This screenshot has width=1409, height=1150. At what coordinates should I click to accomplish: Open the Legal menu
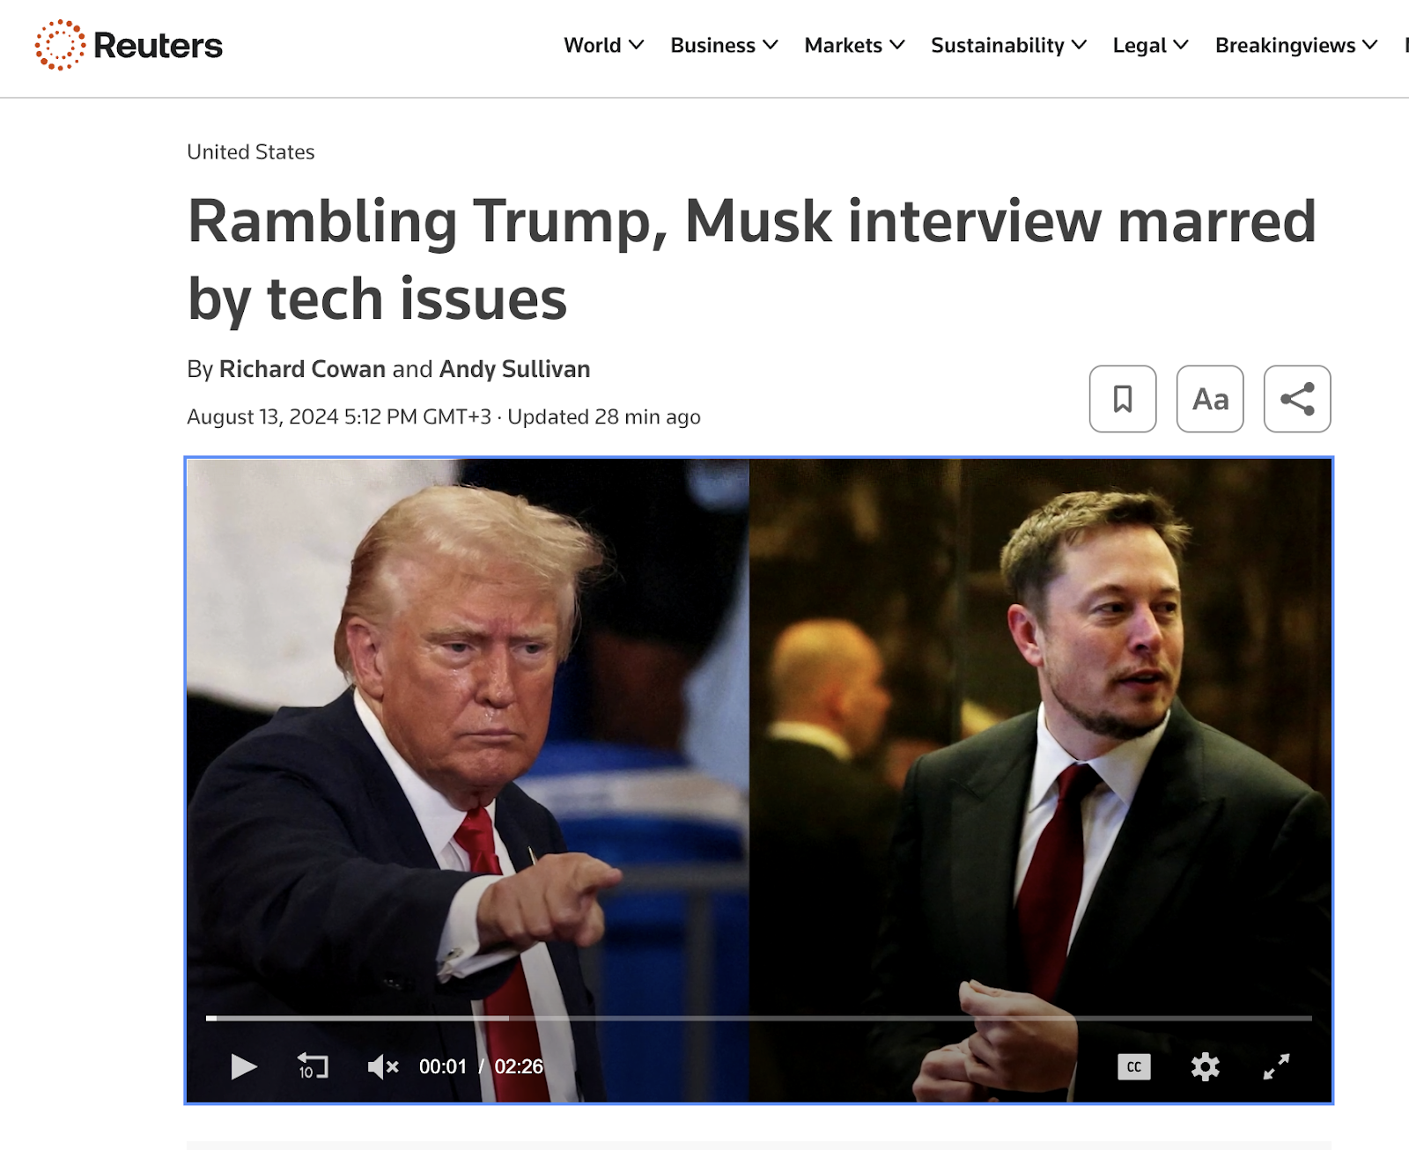(1150, 45)
